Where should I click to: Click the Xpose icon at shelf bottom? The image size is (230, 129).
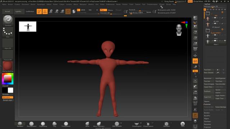pos(195,126)
